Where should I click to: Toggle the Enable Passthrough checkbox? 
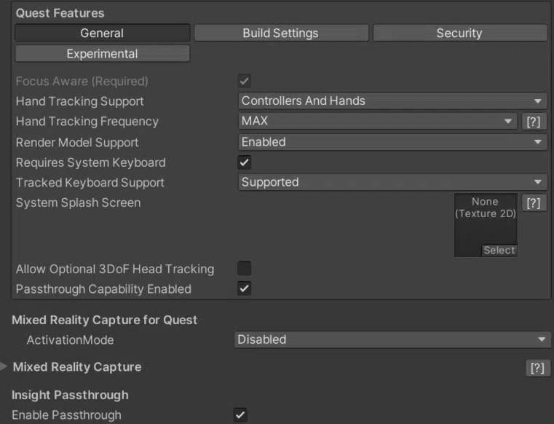pyautogui.click(x=240, y=415)
